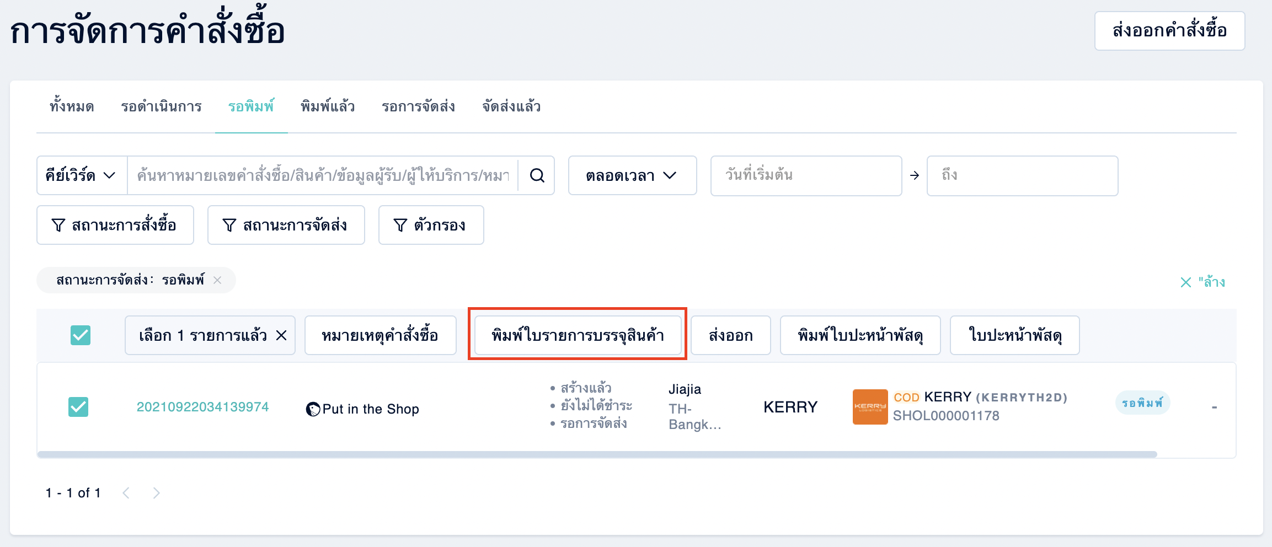Image resolution: width=1272 pixels, height=547 pixels.
Task: Switch to the รอการจัดส่ง tab
Action: pos(418,106)
